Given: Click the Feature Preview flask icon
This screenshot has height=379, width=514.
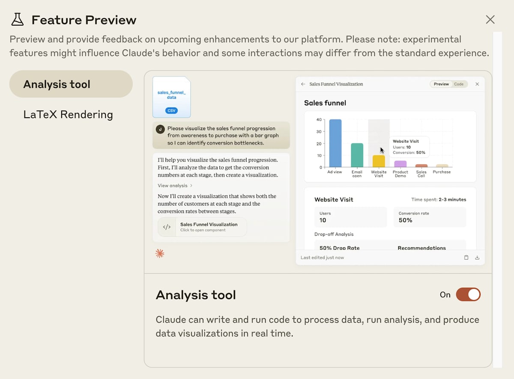Looking at the screenshot, I should point(18,20).
